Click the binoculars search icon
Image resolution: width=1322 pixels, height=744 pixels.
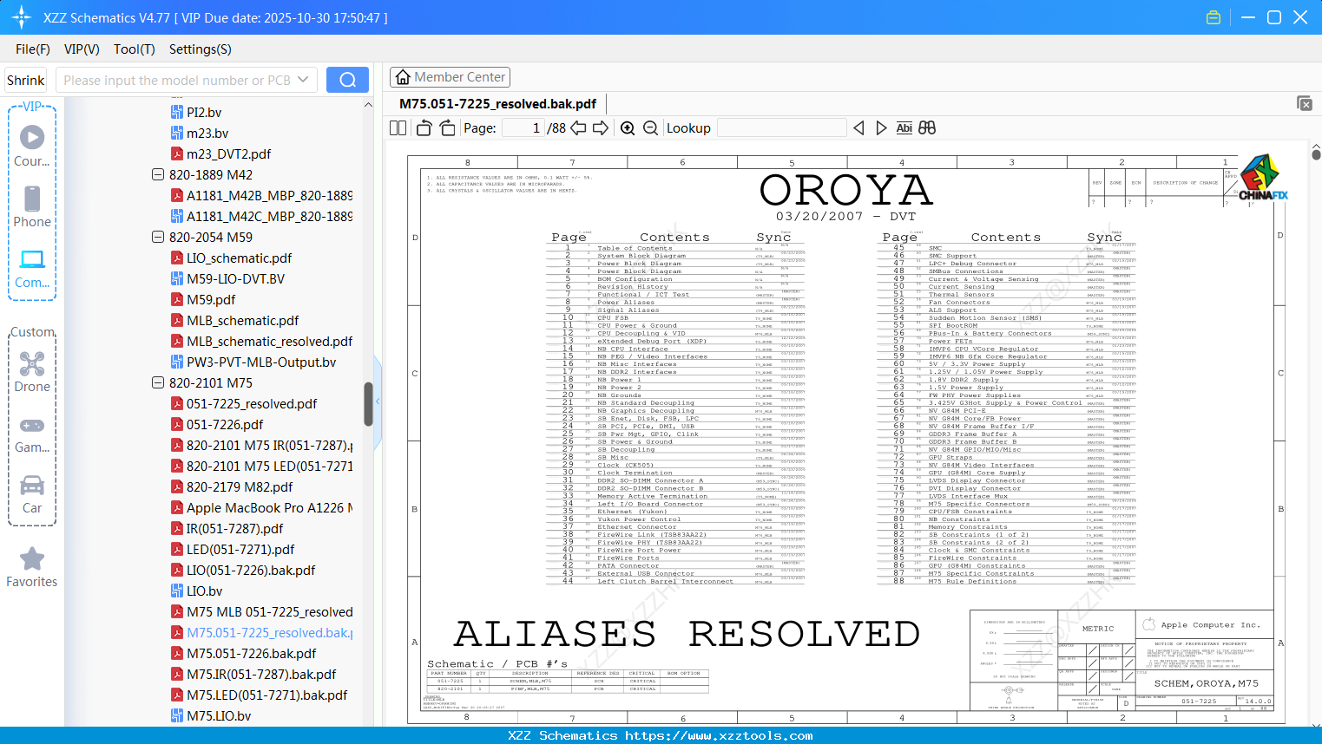(927, 128)
